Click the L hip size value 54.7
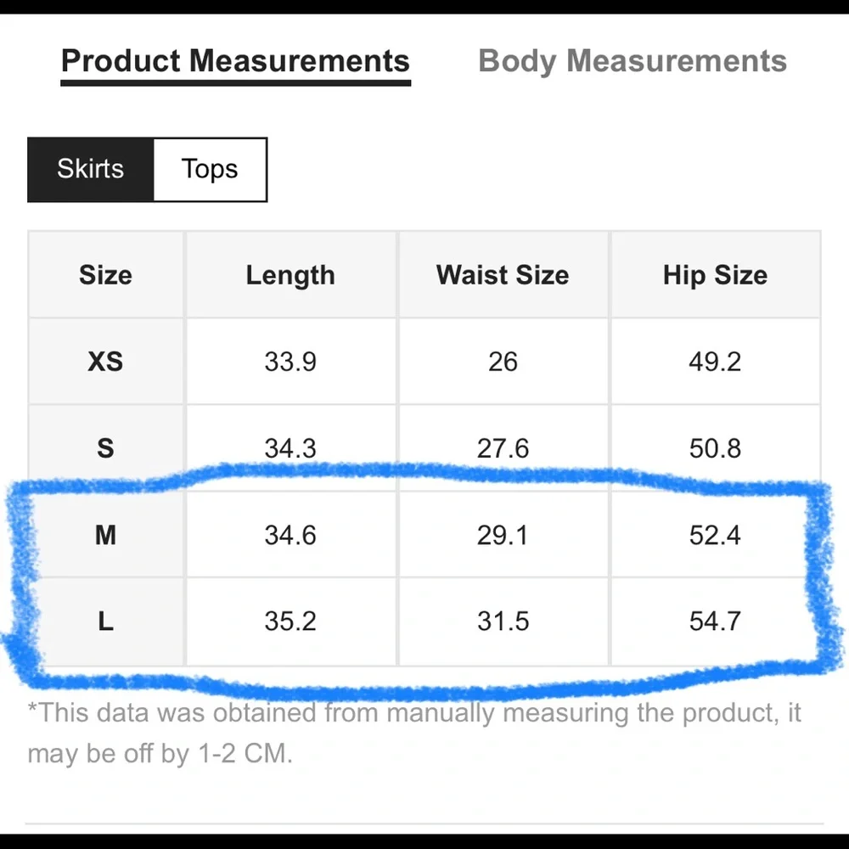849x849 pixels. point(715,621)
